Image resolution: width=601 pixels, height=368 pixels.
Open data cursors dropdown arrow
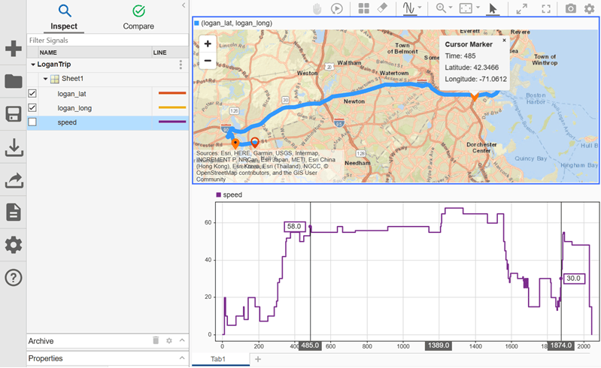[x=420, y=8]
